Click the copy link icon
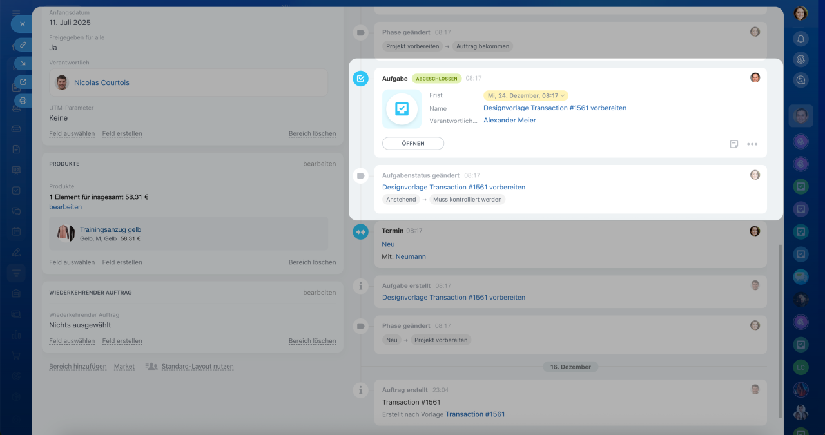This screenshot has width=825, height=435. [23, 44]
